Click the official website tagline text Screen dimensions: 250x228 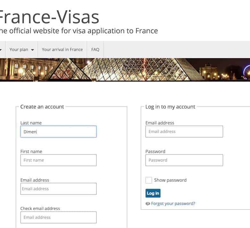[x=79, y=31]
